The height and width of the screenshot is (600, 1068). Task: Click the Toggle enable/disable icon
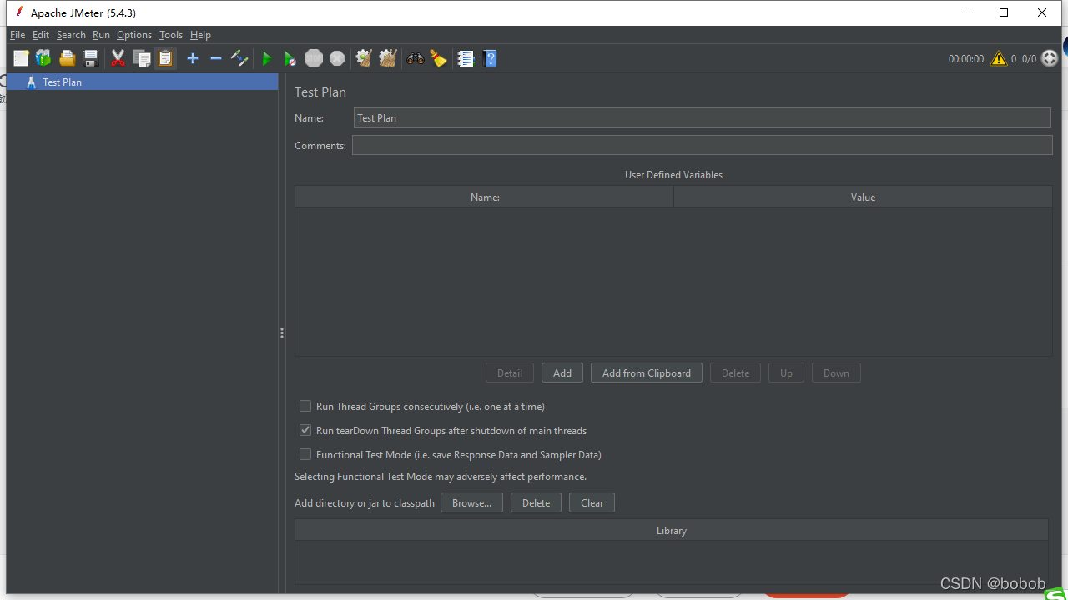pyautogui.click(x=239, y=58)
